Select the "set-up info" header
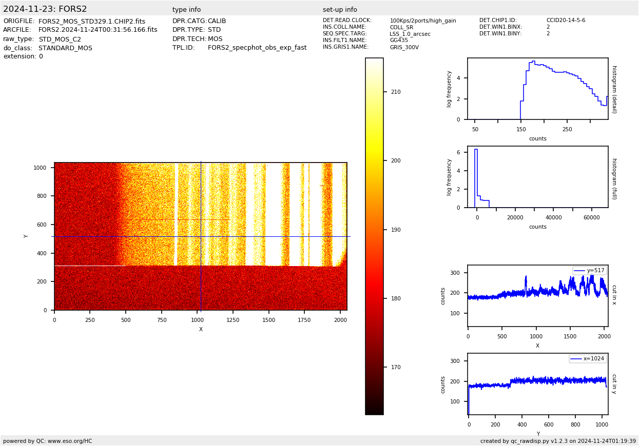Screen dimensions: 639x446 pyautogui.click(x=340, y=10)
